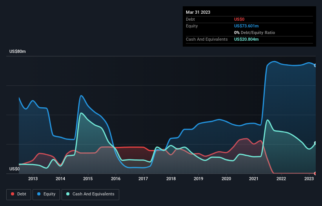
Task: Click the 0% Debt/Equity Ratio text
Action: [x=255, y=33]
